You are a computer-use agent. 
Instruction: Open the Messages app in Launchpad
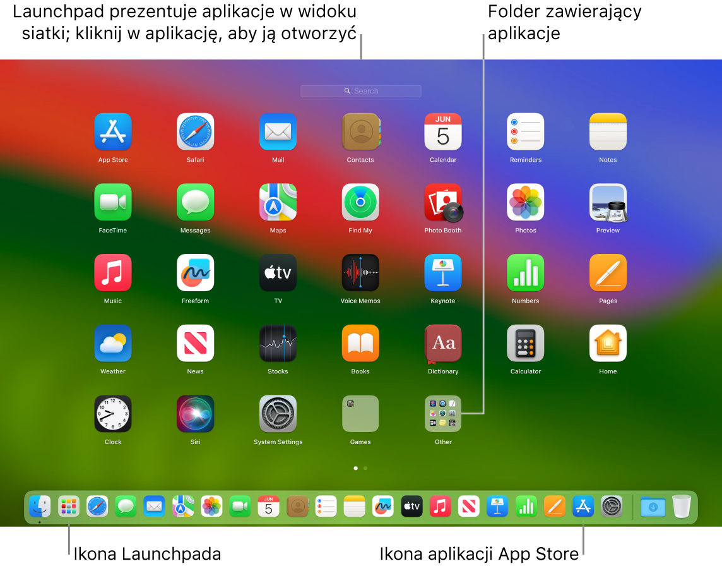[195, 202]
